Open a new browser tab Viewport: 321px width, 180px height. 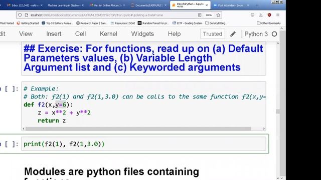pos(256,5)
